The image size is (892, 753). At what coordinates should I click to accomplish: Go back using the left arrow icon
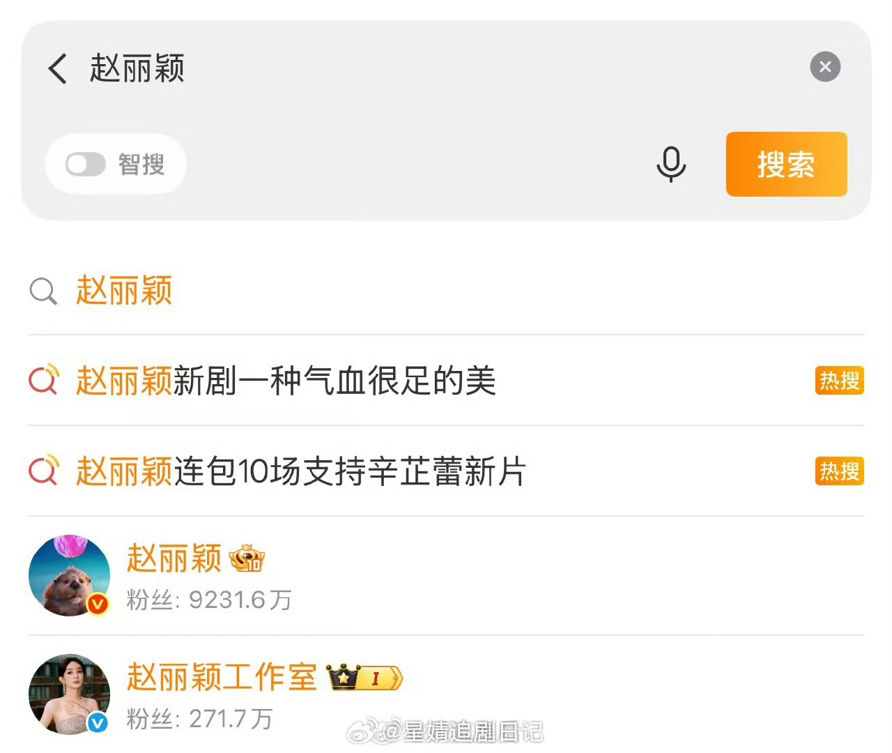tap(58, 68)
